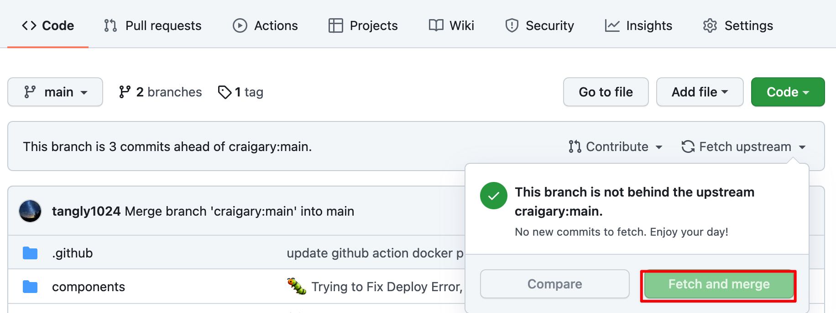Click the sync icon beside Fetch upstream
Screen dimensions: 836x313
point(688,146)
